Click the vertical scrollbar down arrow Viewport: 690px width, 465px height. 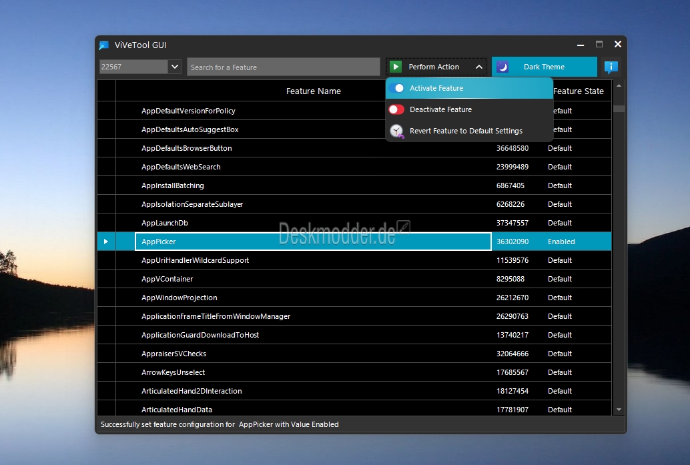[x=619, y=410]
